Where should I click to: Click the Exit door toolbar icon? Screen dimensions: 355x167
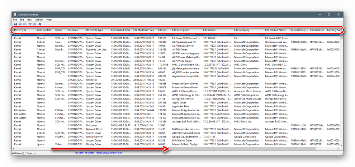[x=39, y=24]
